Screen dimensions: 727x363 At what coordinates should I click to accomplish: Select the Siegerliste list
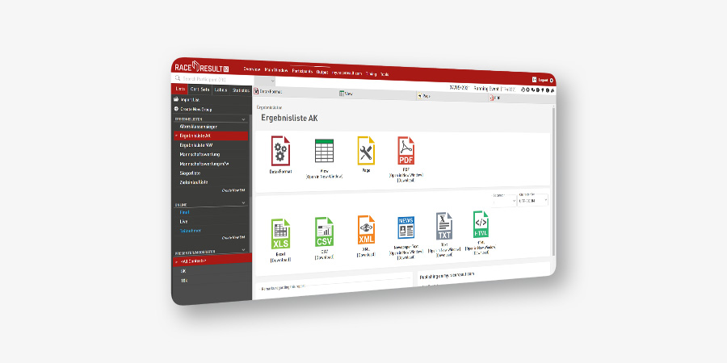tap(190, 173)
